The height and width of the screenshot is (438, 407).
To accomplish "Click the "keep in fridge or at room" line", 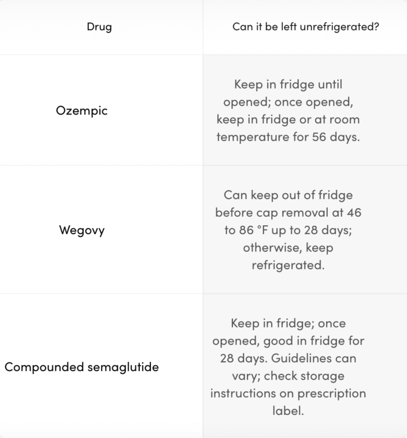I will [288, 120].
